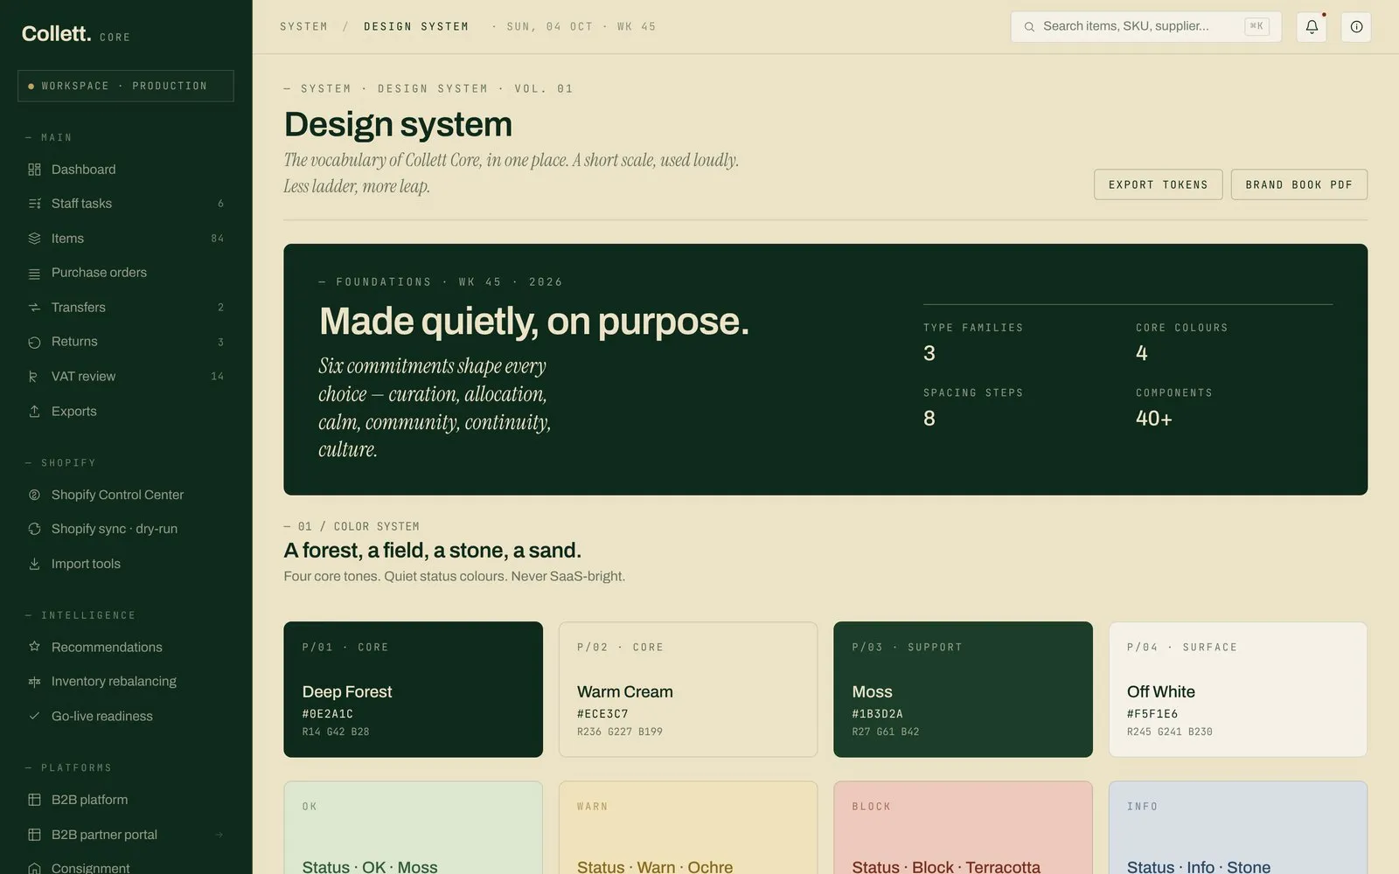Go to Purchase orders page
Screen dimensions: 1399x874
pyautogui.click(x=126, y=273)
